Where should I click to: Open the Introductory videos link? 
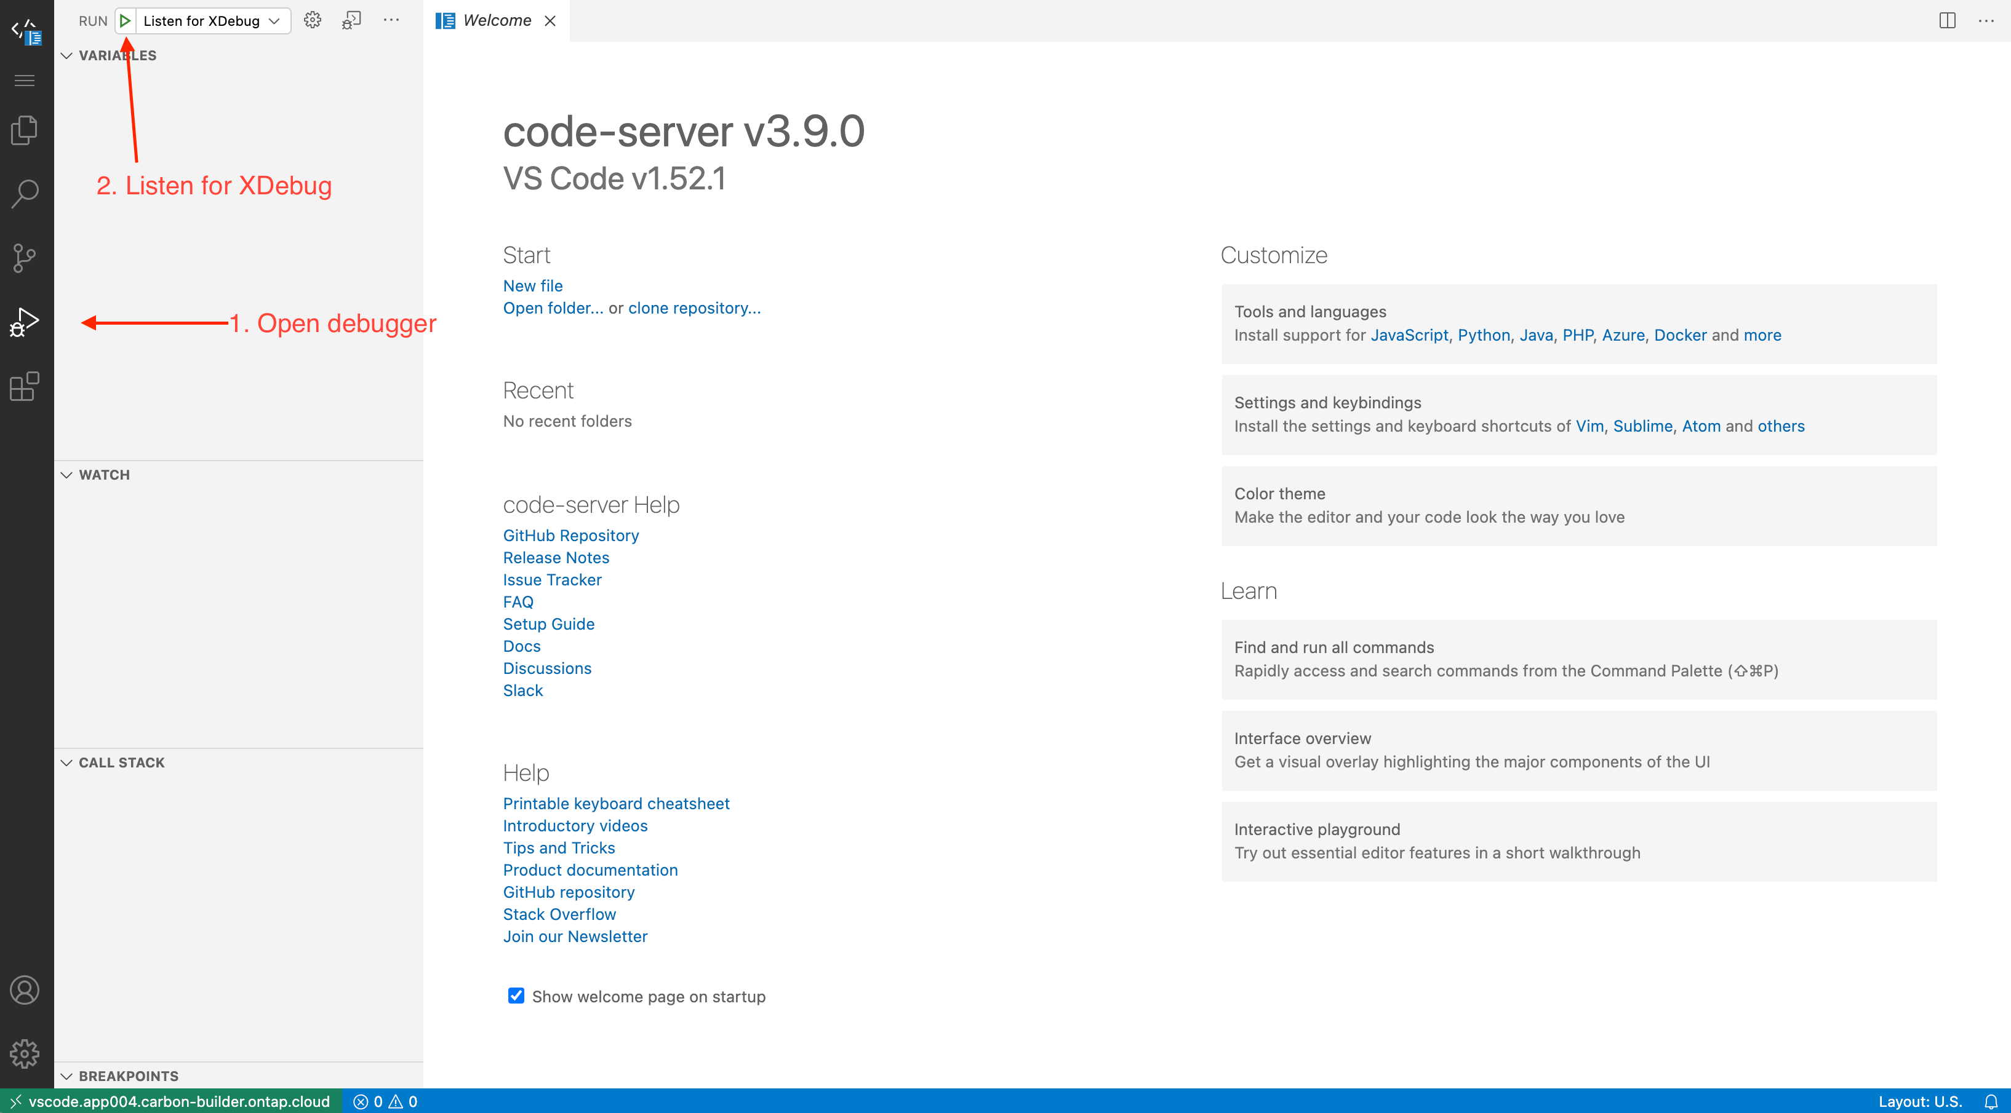pos(575,826)
